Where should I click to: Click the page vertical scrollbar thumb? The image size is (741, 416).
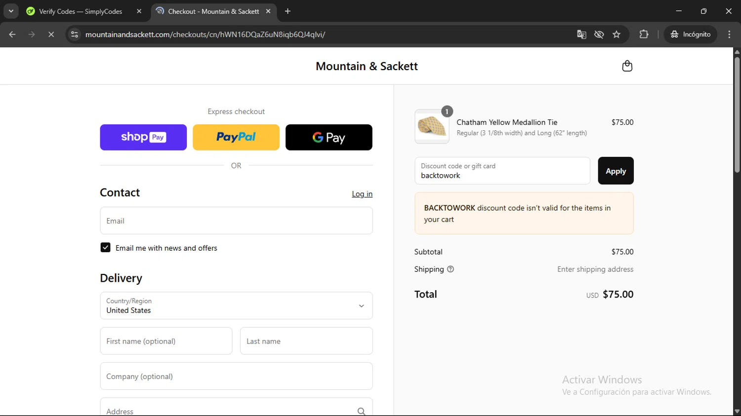click(737, 114)
